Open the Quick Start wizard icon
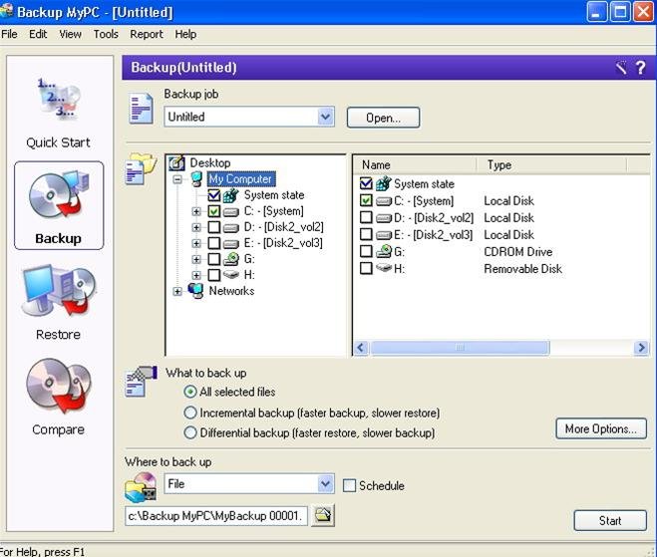The height and width of the screenshot is (557, 657). (58, 98)
